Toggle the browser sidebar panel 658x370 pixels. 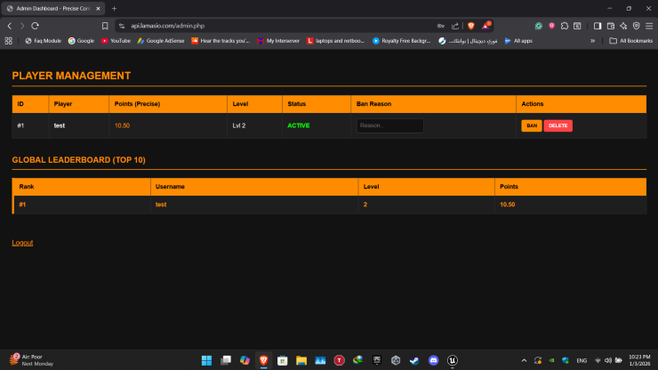tap(598, 26)
